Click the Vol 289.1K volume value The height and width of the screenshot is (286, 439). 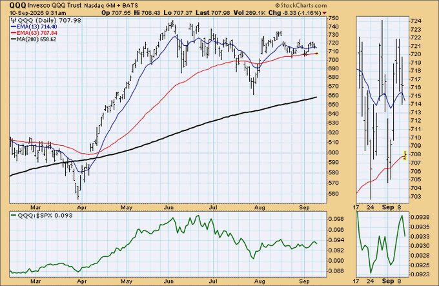coord(250,13)
